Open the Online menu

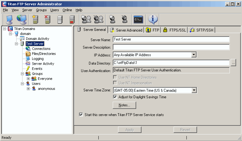67,10
